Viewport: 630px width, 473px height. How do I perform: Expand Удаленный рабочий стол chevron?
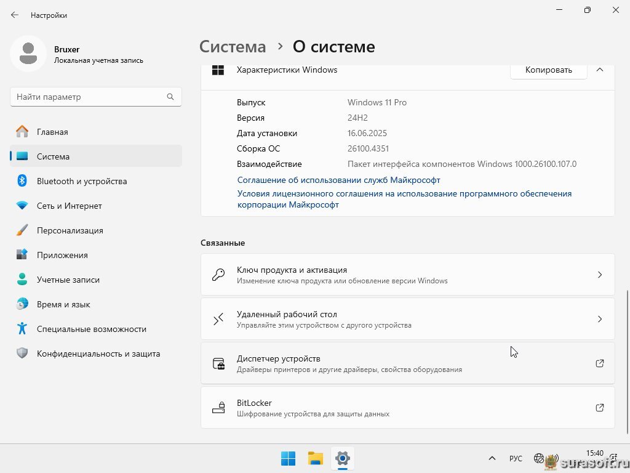(x=599, y=319)
